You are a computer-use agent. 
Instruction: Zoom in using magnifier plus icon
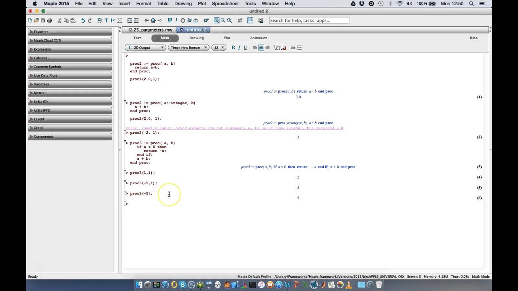tap(223, 20)
